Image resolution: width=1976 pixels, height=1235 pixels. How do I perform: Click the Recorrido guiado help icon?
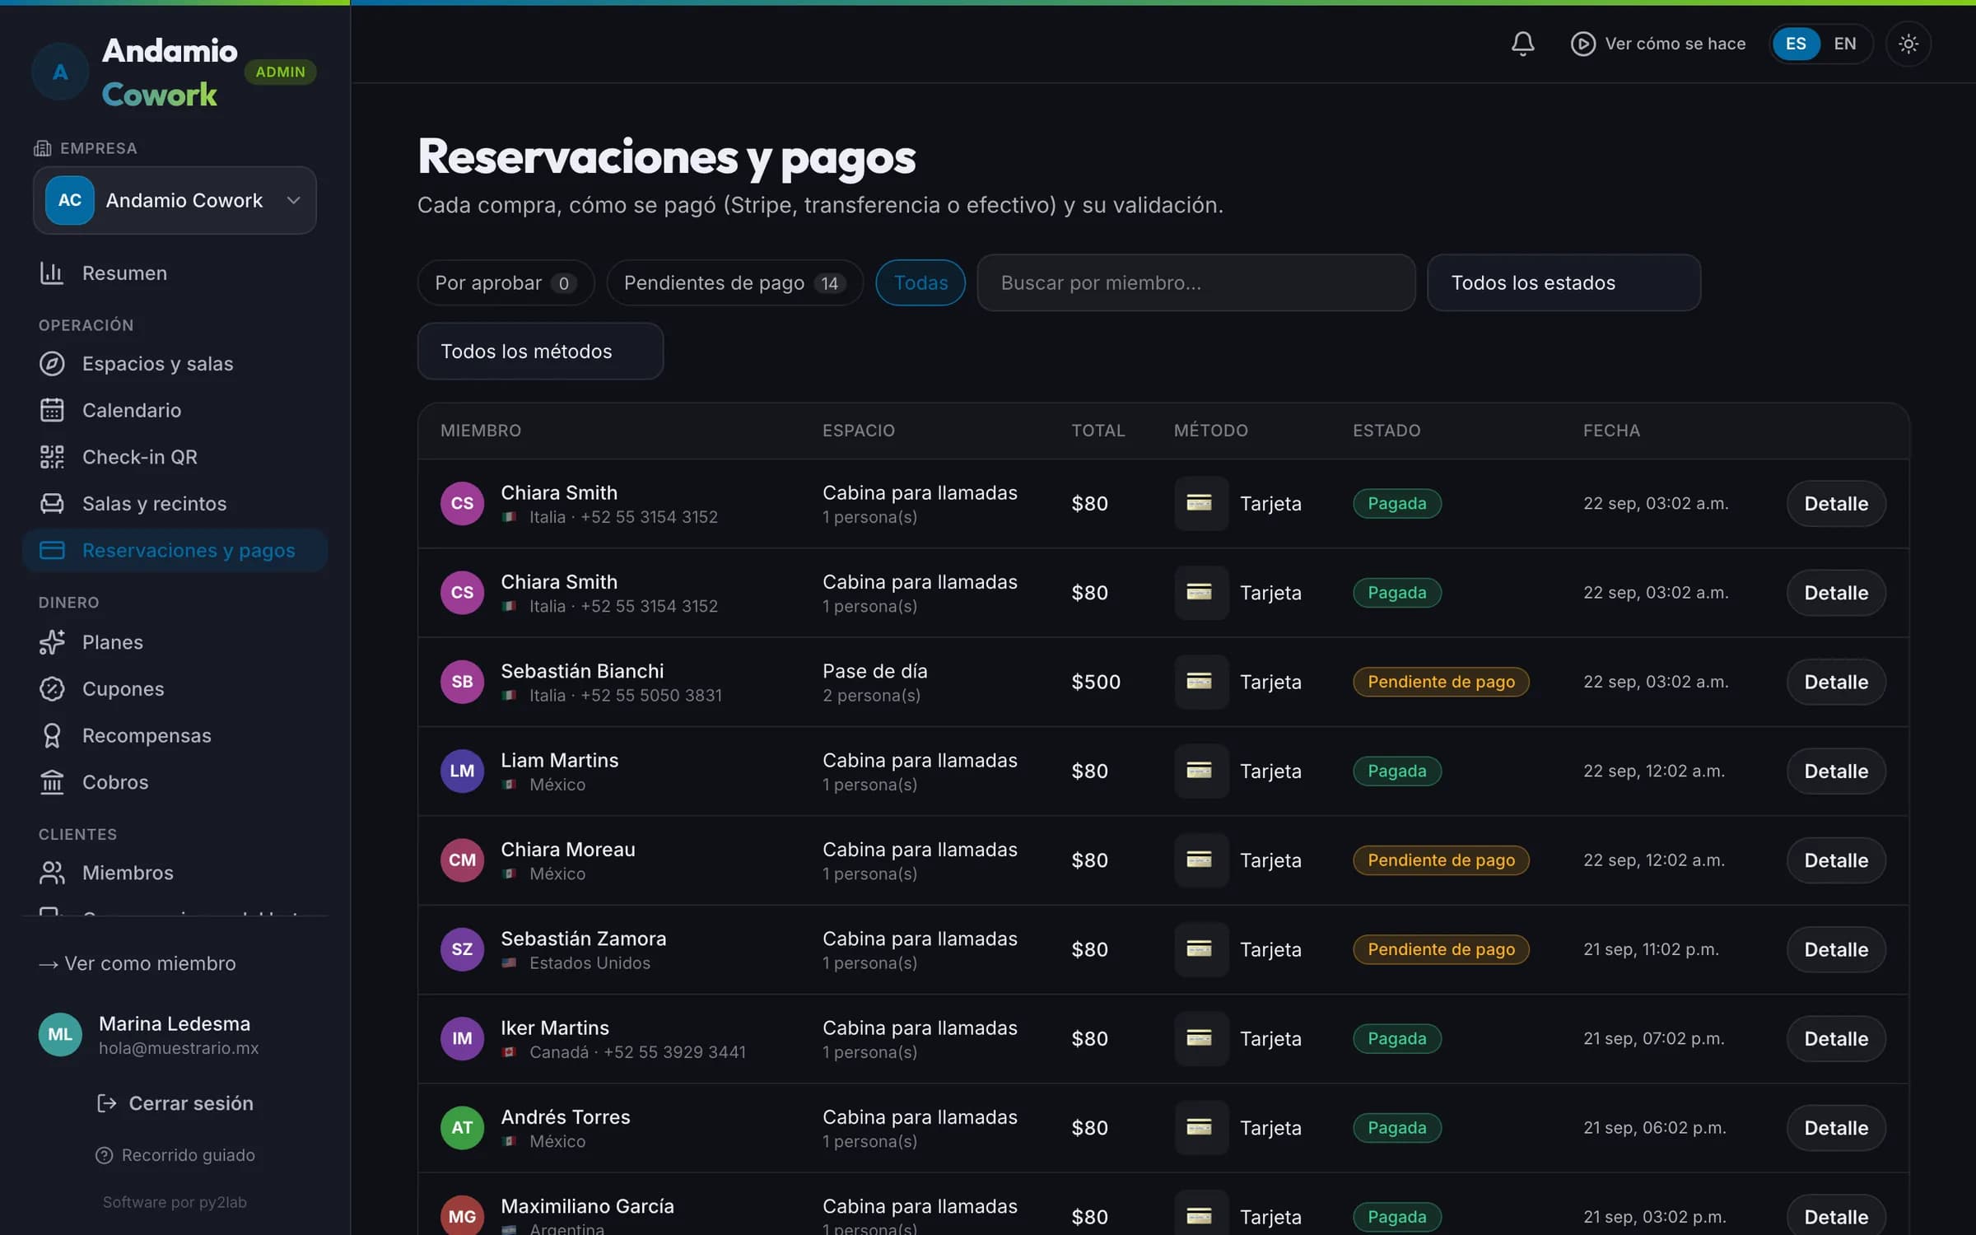point(104,1155)
